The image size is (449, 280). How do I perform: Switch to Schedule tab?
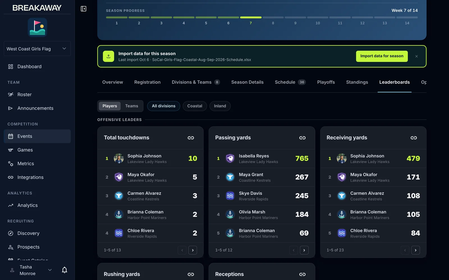pos(290,82)
